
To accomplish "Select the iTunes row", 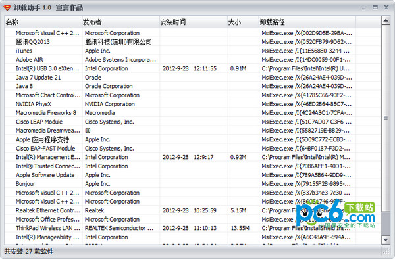I will coord(192,51).
